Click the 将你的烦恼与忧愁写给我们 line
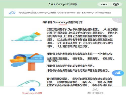 (x=78, y=70)
